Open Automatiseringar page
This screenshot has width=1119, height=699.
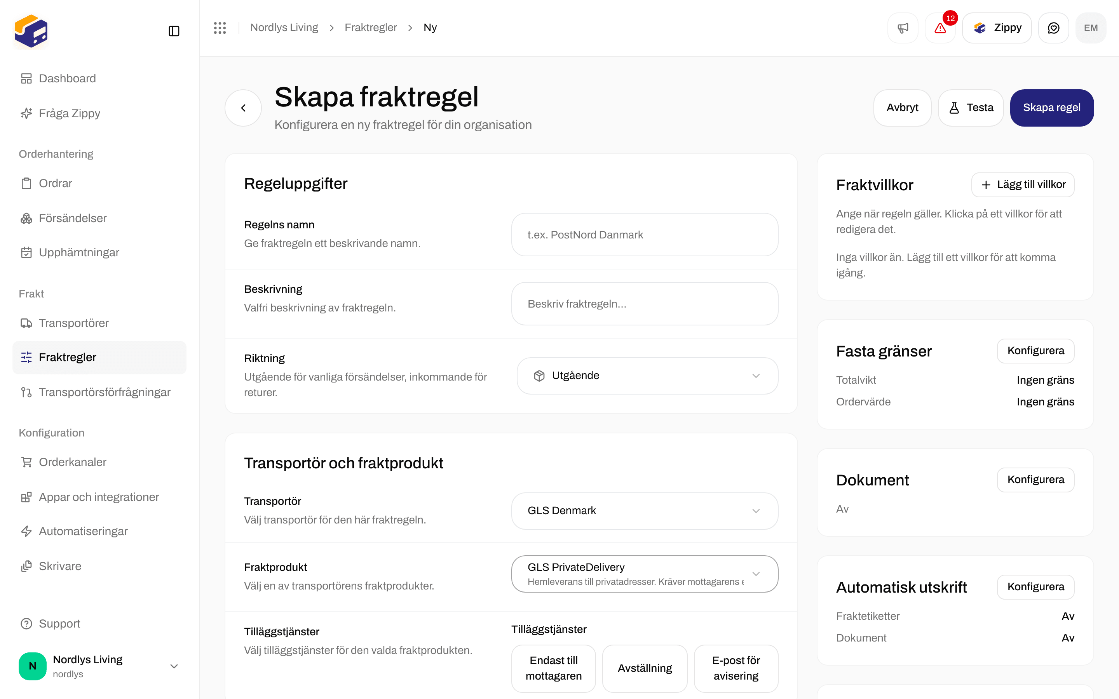point(99,531)
